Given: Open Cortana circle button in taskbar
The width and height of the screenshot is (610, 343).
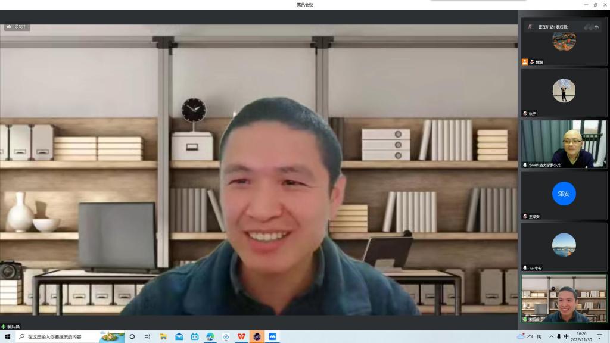Looking at the screenshot, I should click(x=132, y=336).
